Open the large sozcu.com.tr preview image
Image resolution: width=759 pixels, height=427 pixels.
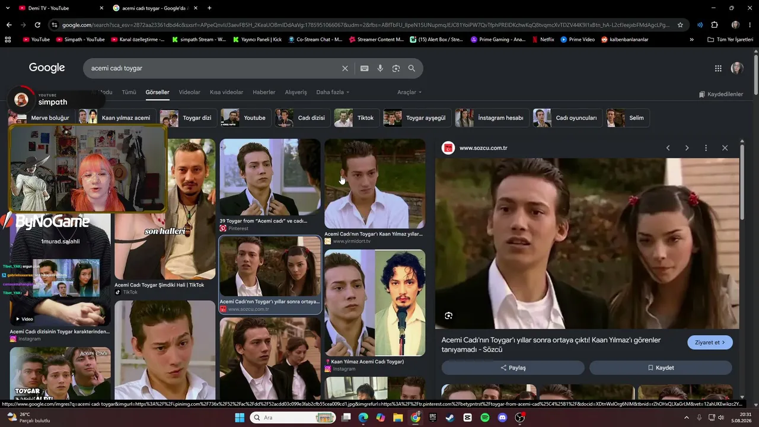[x=587, y=243]
